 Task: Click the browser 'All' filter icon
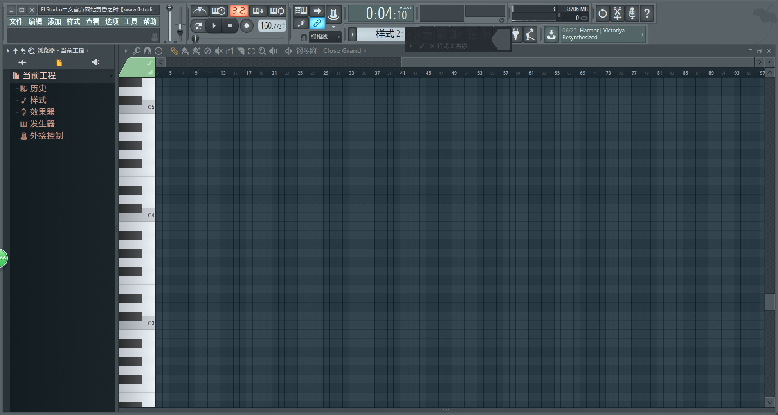pyautogui.click(x=22, y=63)
